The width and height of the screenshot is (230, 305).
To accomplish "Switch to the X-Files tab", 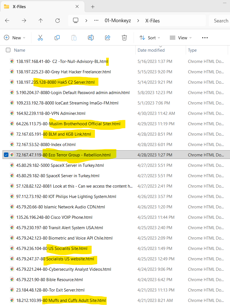I will coord(42,7).
